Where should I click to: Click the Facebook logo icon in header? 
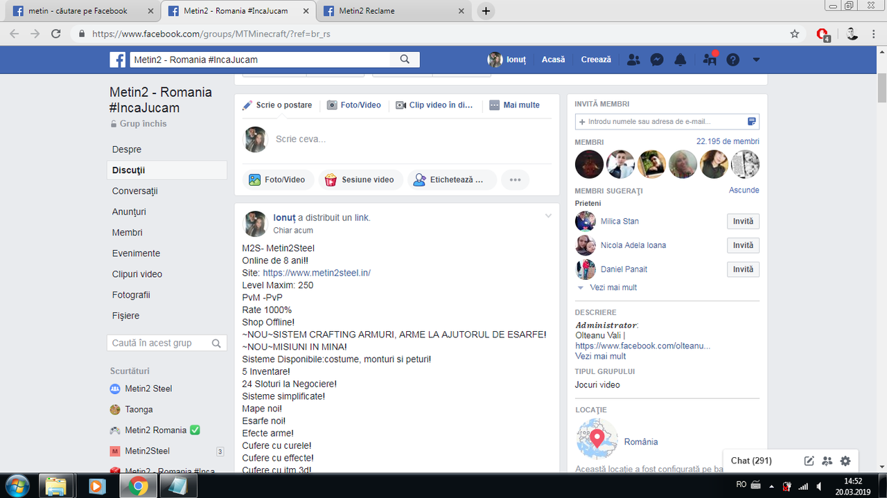tap(117, 60)
